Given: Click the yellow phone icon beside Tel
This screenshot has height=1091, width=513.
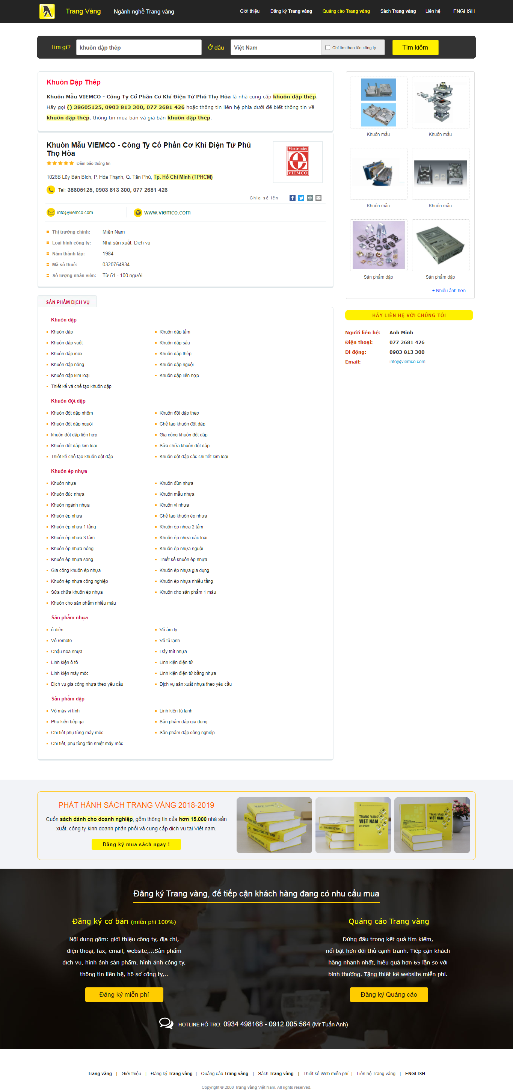Looking at the screenshot, I should tap(51, 190).
